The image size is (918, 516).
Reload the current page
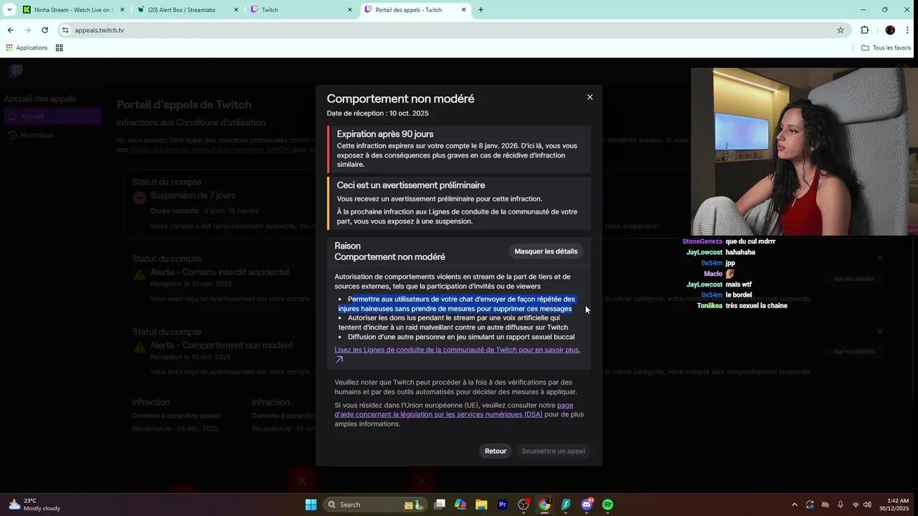44,30
